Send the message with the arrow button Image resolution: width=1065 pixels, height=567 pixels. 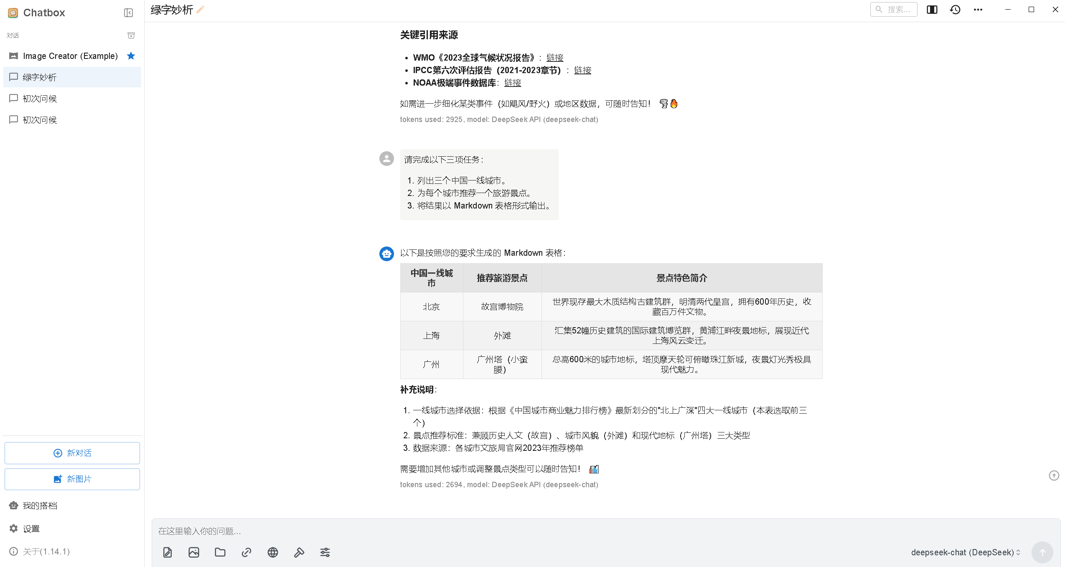point(1042,552)
